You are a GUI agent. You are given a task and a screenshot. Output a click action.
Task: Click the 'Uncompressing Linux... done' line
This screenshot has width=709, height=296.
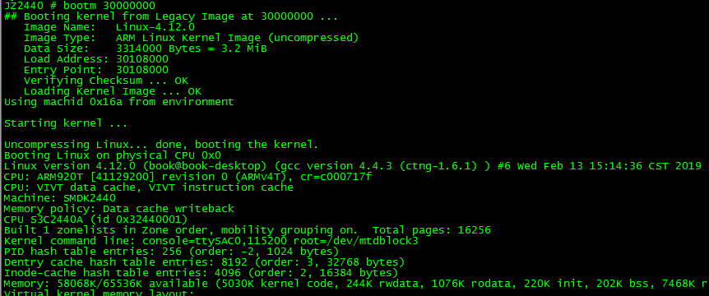[161, 145]
